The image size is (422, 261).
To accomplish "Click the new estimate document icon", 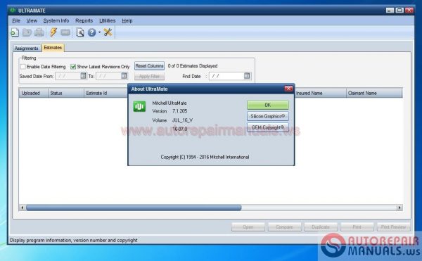I will click(x=15, y=32).
